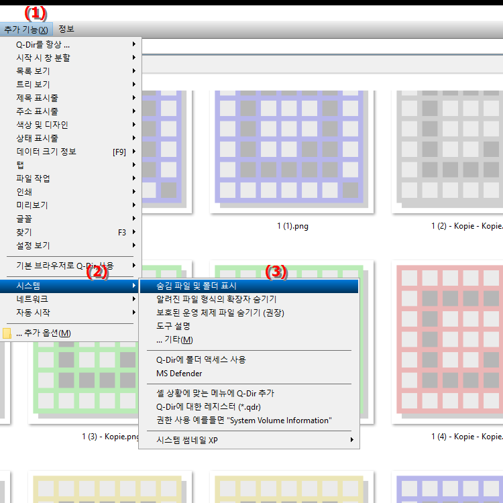Viewport: 503px width, 503px height.
Task: Expand 데이터 크기 정보 [F9] submenu
Action: (x=70, y=152)
